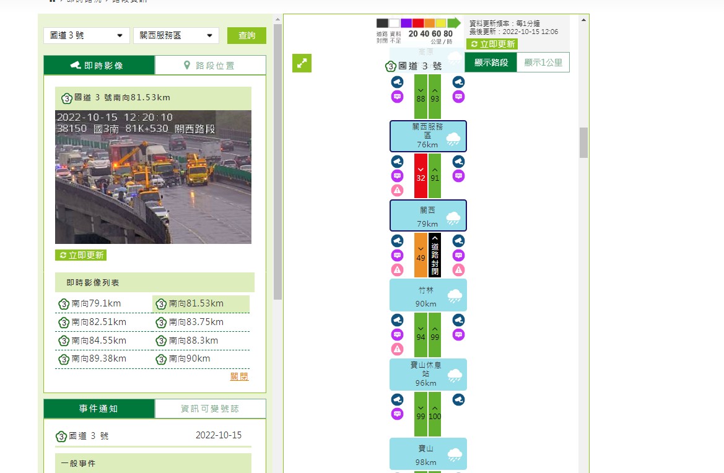The width and height of the screenshot is (724, 473).
Task: Select the 道路封閉 closed road segment
Action: click(434, 255)
